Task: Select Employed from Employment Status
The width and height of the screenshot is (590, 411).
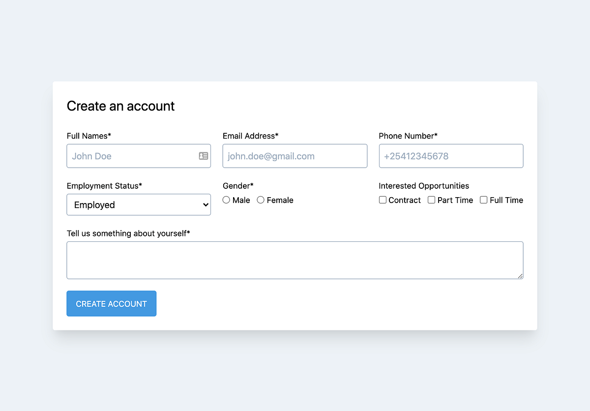Action: coord(139,205)
